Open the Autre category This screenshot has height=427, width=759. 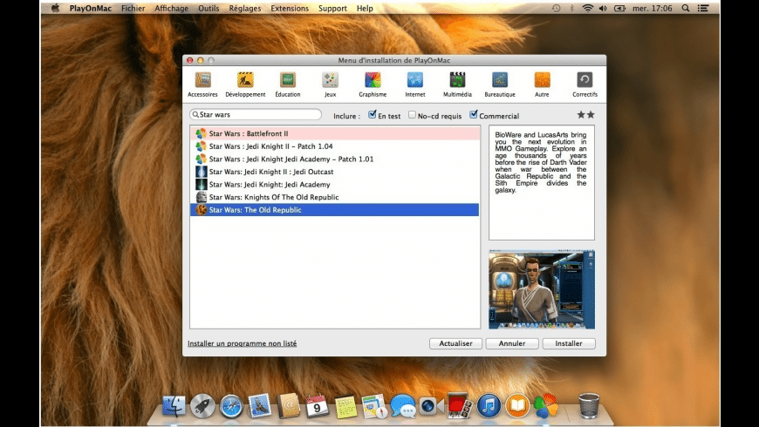(x=542, y=85)
